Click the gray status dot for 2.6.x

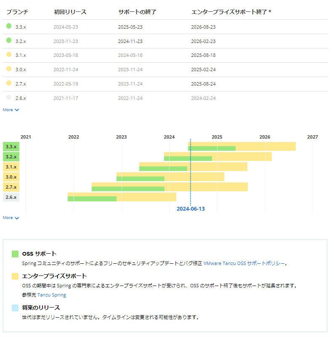point(9,97)
